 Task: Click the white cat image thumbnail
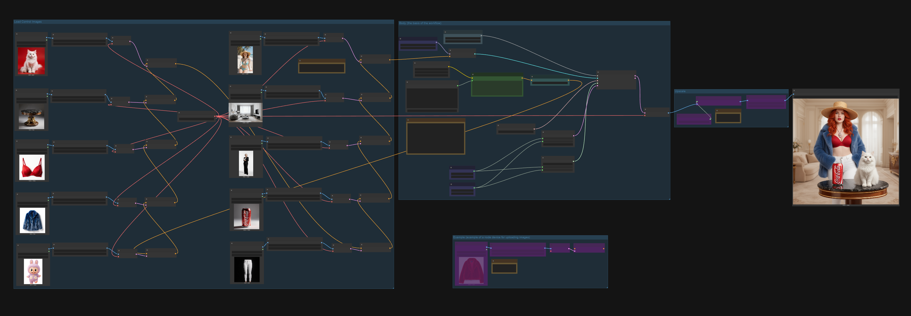coord(31,61)
